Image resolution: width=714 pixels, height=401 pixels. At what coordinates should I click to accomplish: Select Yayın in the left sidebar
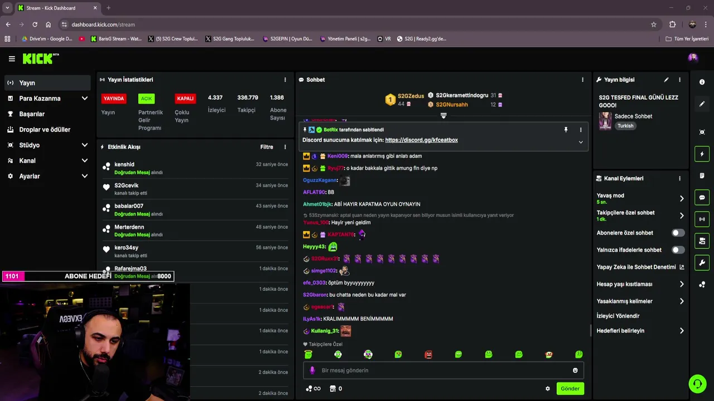(x=47, y=83)
